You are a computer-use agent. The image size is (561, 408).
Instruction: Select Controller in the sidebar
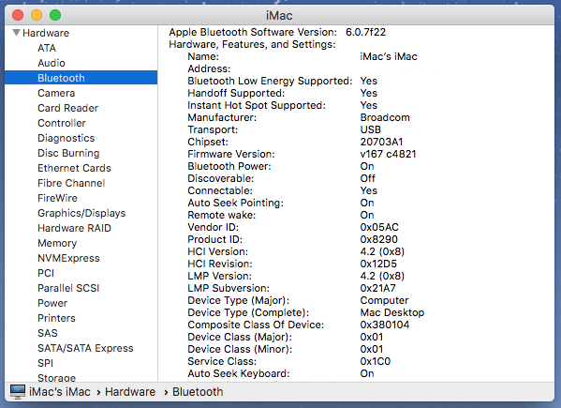pyautogui.click(x=62, y=123)
